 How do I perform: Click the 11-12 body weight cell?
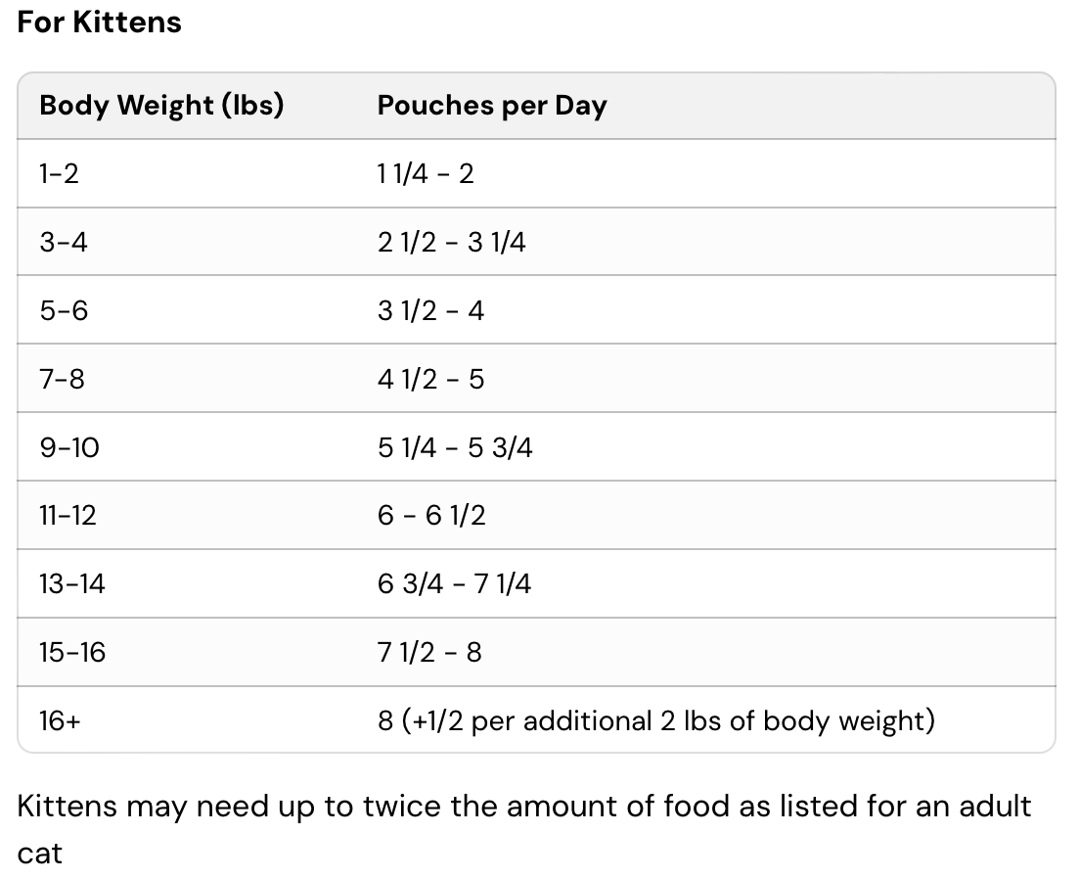68,515
